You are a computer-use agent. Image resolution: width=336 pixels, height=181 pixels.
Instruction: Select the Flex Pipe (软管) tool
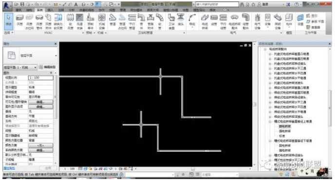point(160,21)
